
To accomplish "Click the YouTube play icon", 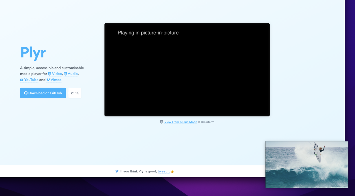I will click(x=22, y=80).
